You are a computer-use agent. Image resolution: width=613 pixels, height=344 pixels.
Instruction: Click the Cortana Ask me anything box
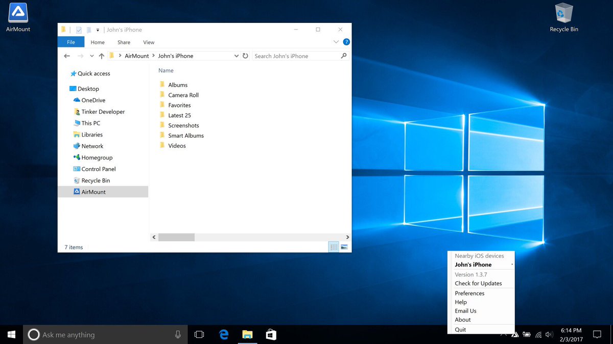(x=105, y=335)
